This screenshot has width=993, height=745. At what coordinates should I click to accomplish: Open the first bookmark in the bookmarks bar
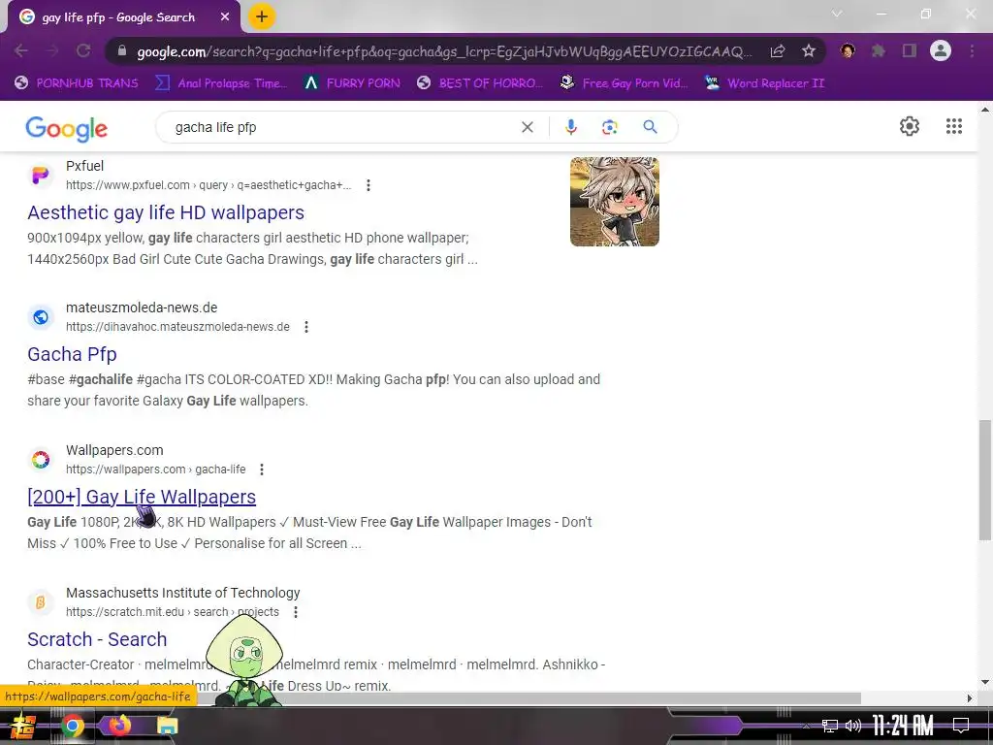click(76, 83)
